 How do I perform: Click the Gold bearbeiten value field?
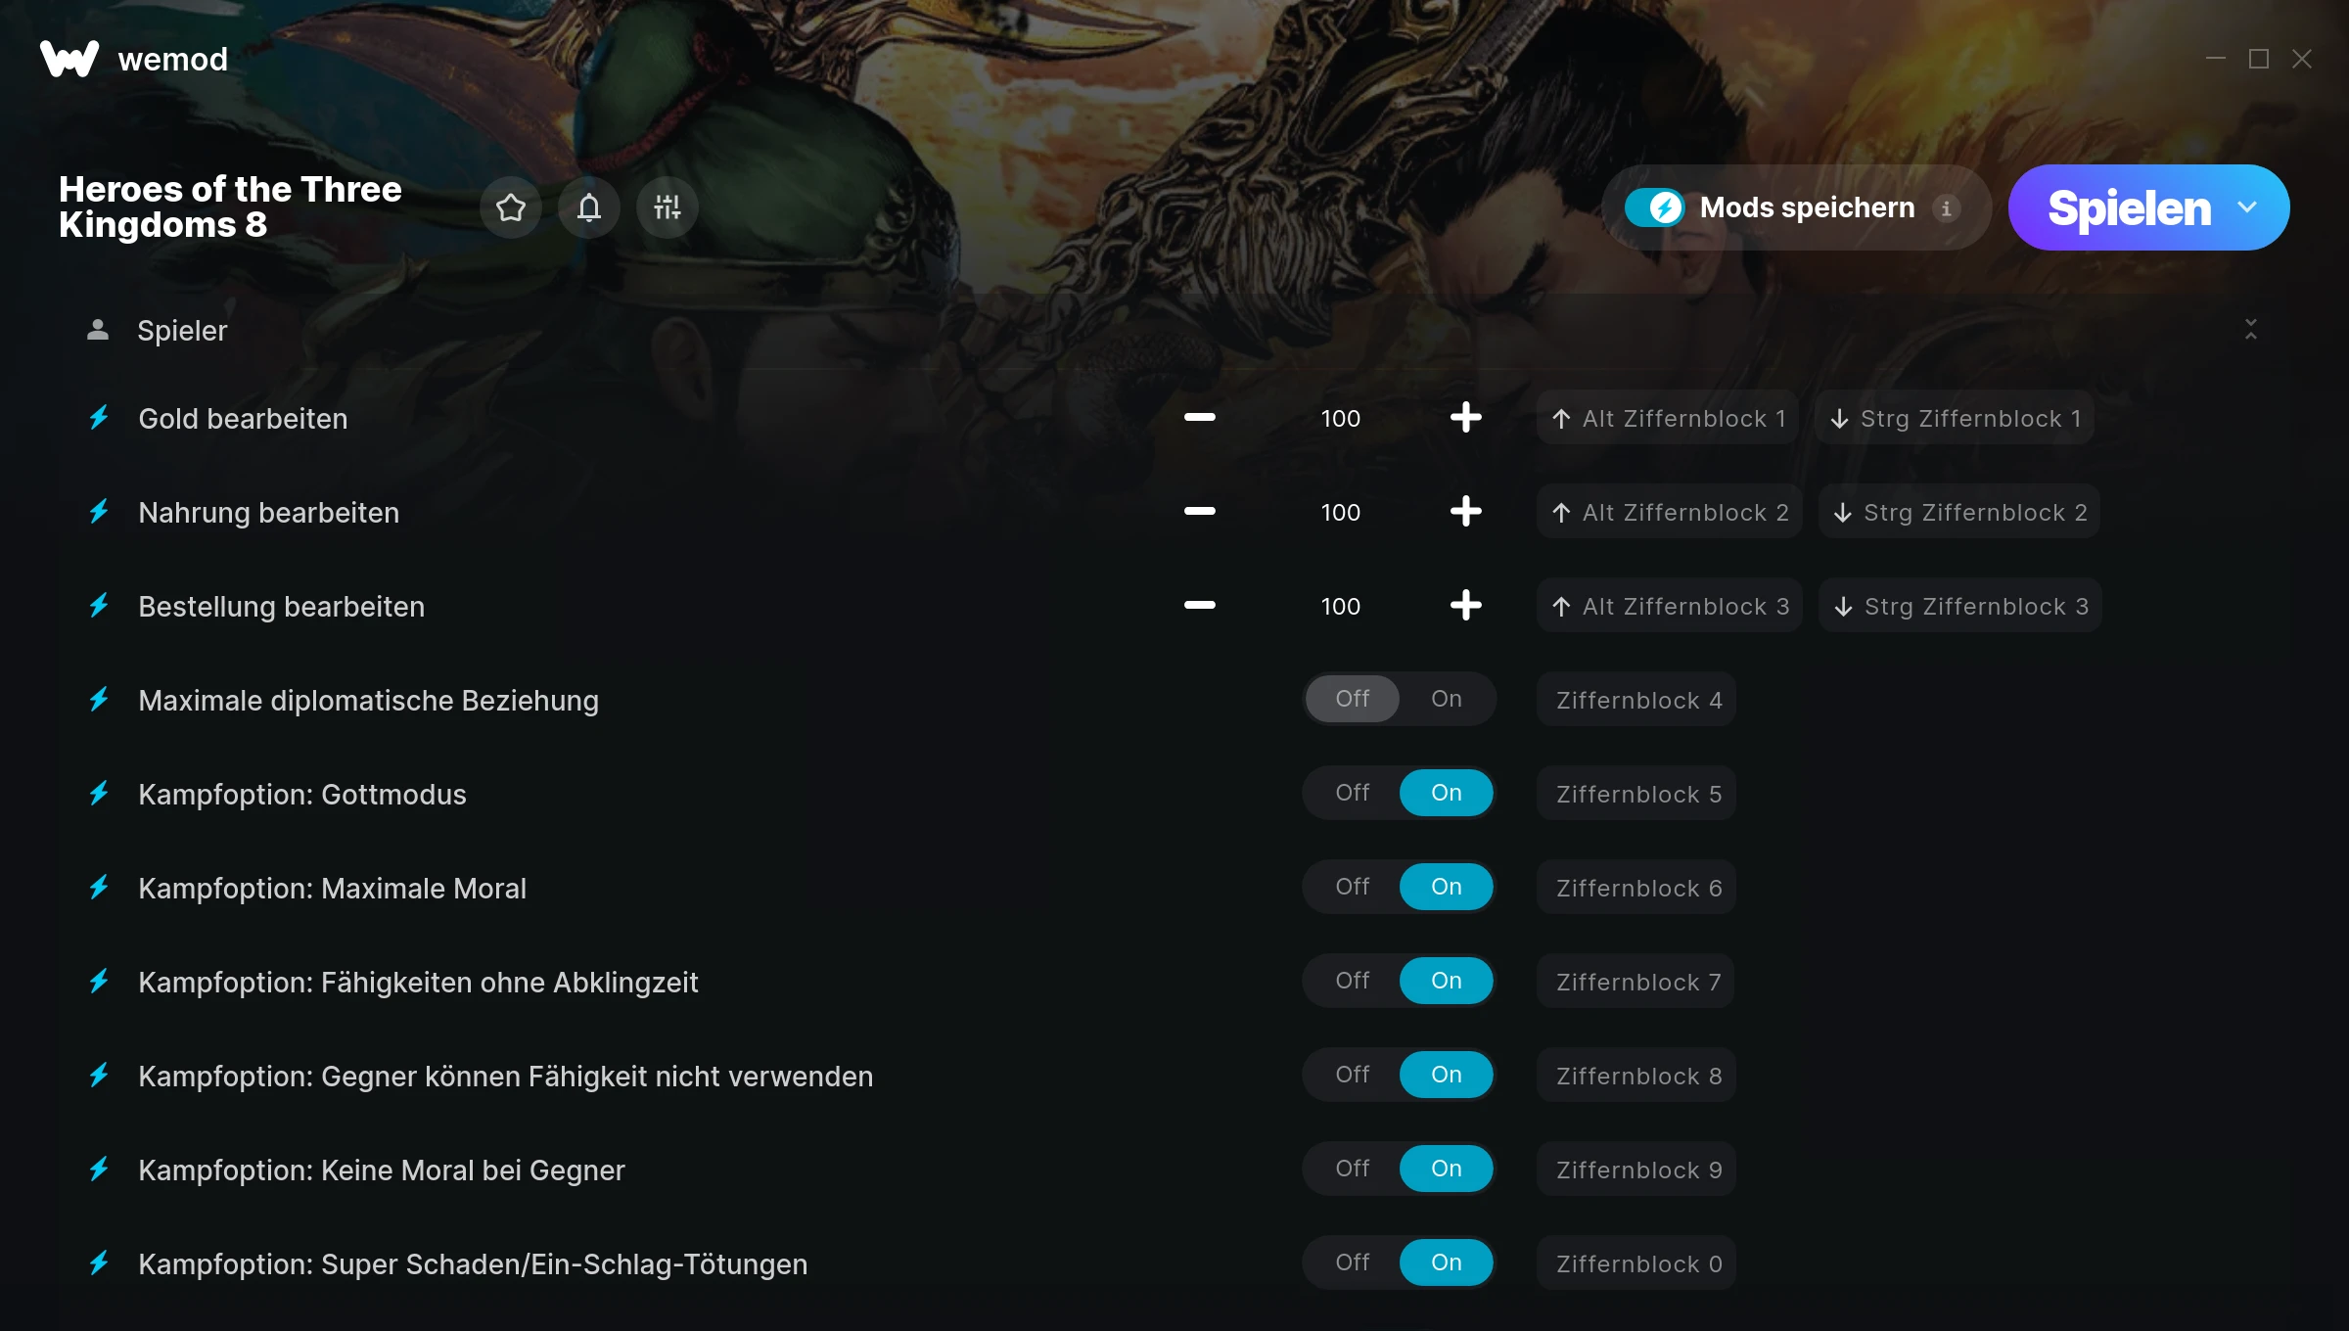1340,418
